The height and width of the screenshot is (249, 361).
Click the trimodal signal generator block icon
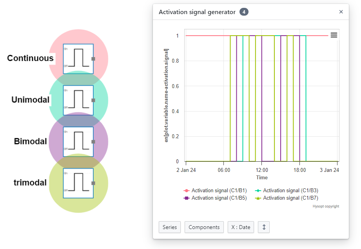tap(78, 183)
